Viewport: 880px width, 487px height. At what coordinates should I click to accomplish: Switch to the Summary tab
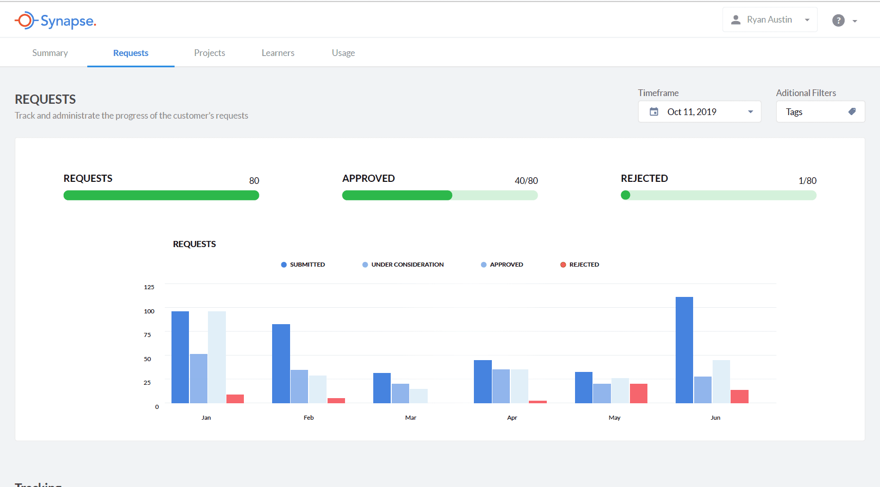[50, 52]
